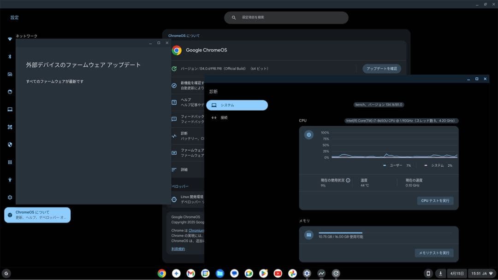This screenshot has height=280, width=498.
Task: Click the download tray icon near the clock
Action: (x=442, y=273)
